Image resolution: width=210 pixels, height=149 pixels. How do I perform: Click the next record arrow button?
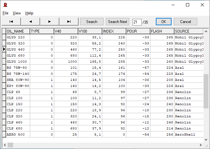click(49, 22)
